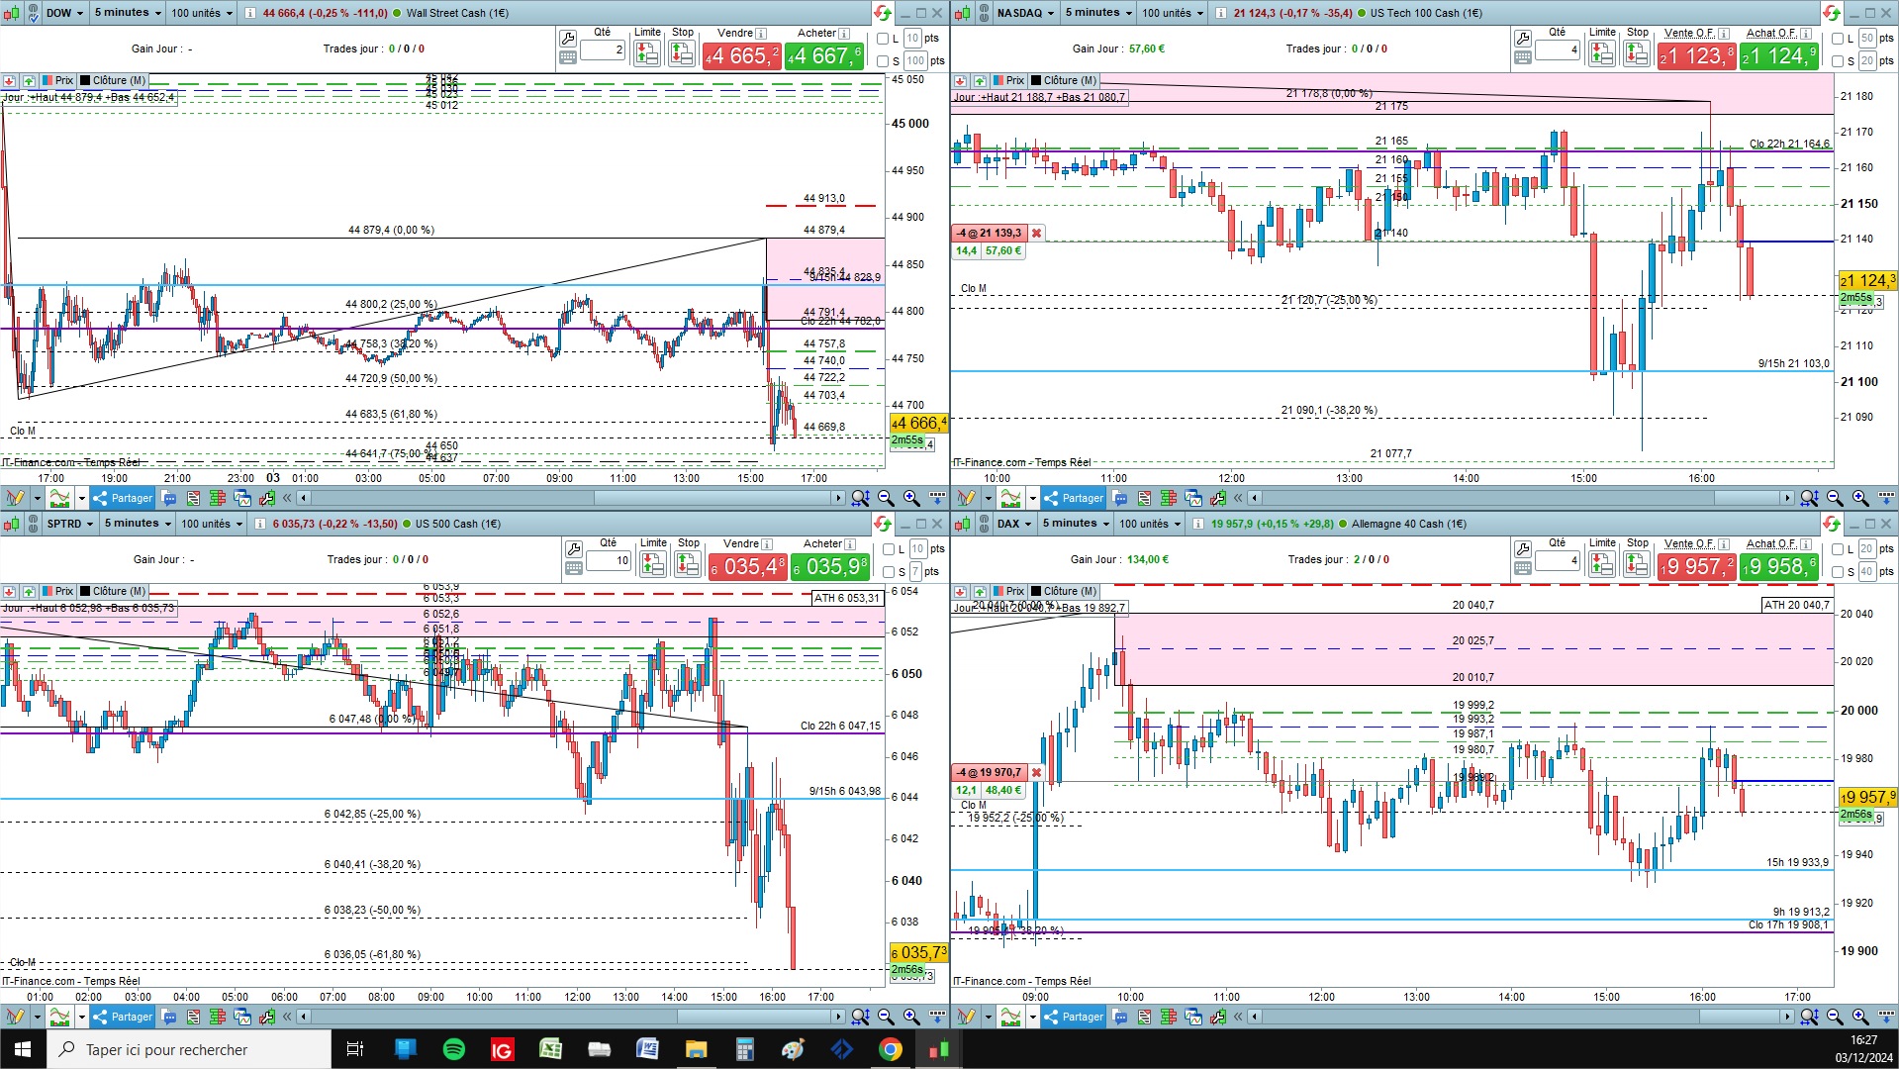Click the DOW quantity input field

(x=603, y=49)
